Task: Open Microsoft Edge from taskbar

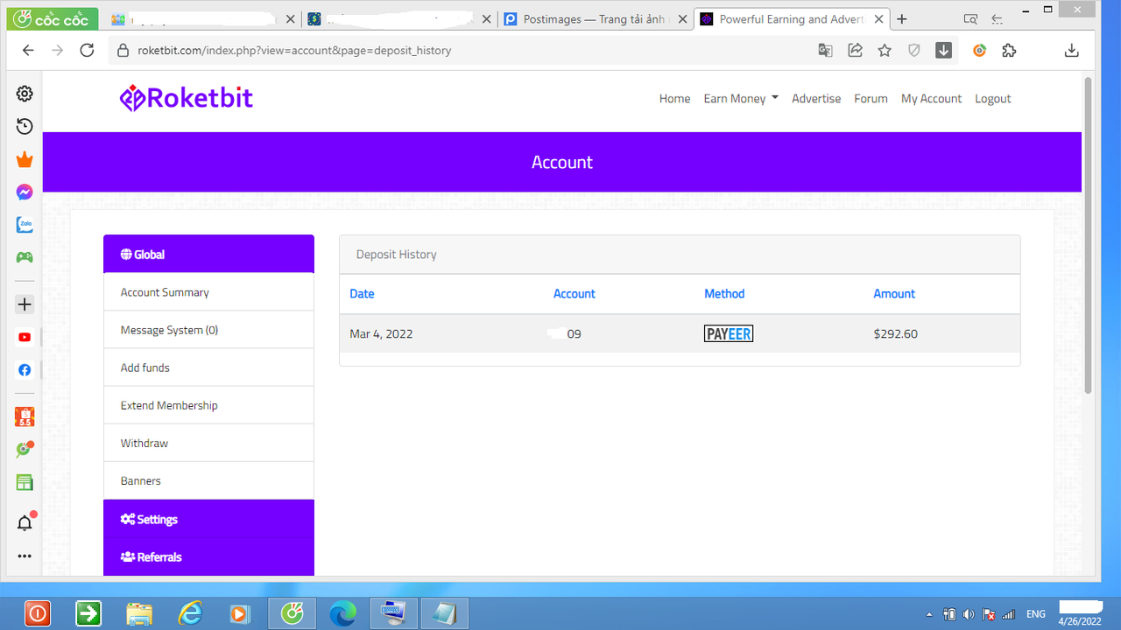Action: [x=342, y=613]
